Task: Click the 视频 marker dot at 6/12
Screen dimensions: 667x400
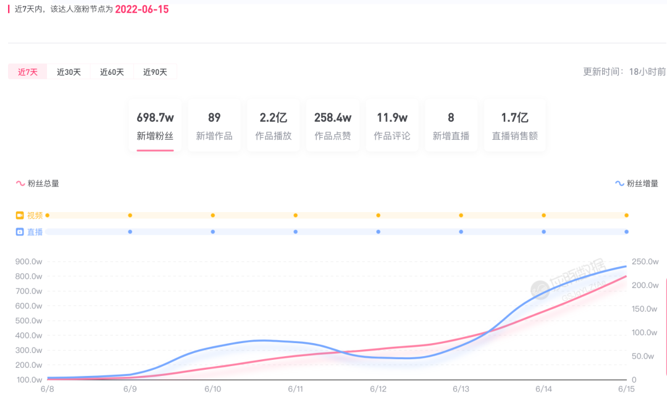Action: pyautogui.click(x=378, y=216)
